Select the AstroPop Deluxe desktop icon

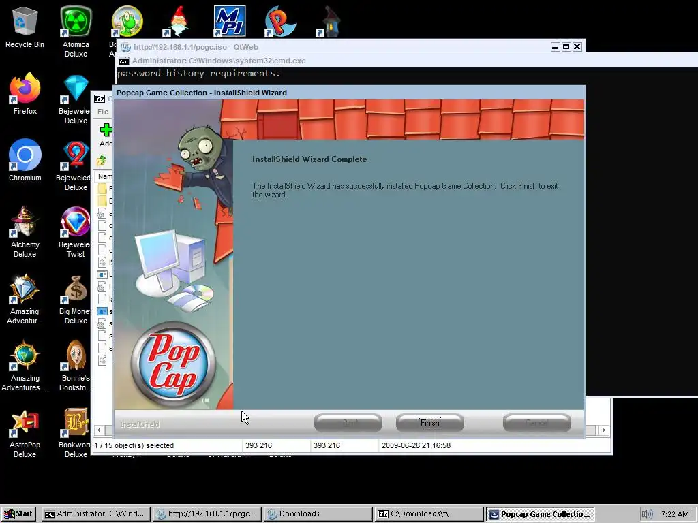[25, 433]
